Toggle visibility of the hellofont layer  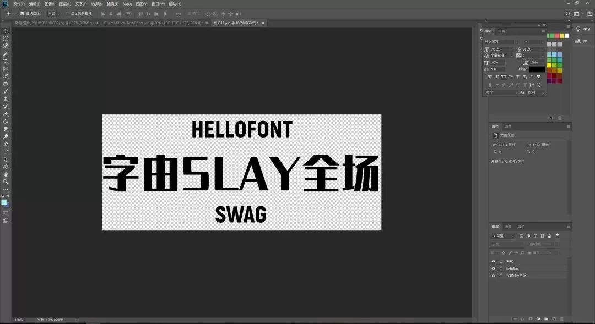[x=493, y=268]
